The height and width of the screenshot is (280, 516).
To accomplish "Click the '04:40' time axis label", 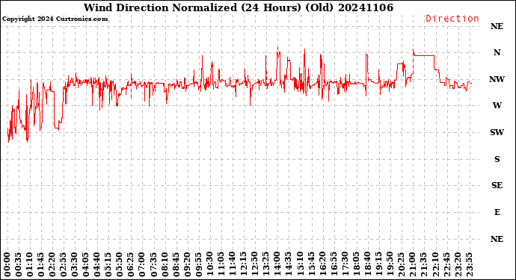I will [x=97, y=264].
